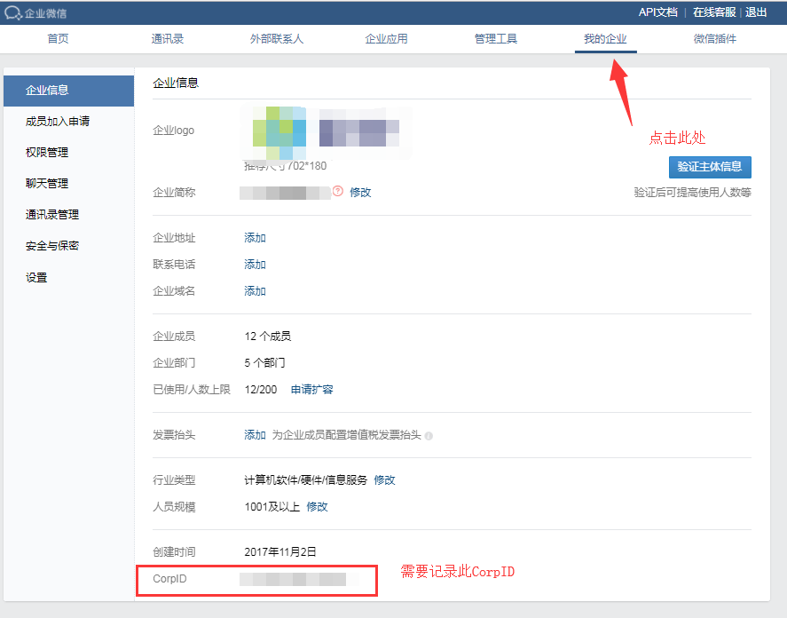Click the 5 个部门 value
This screenshot has height=618, width=787.
(x=264, y=363)
